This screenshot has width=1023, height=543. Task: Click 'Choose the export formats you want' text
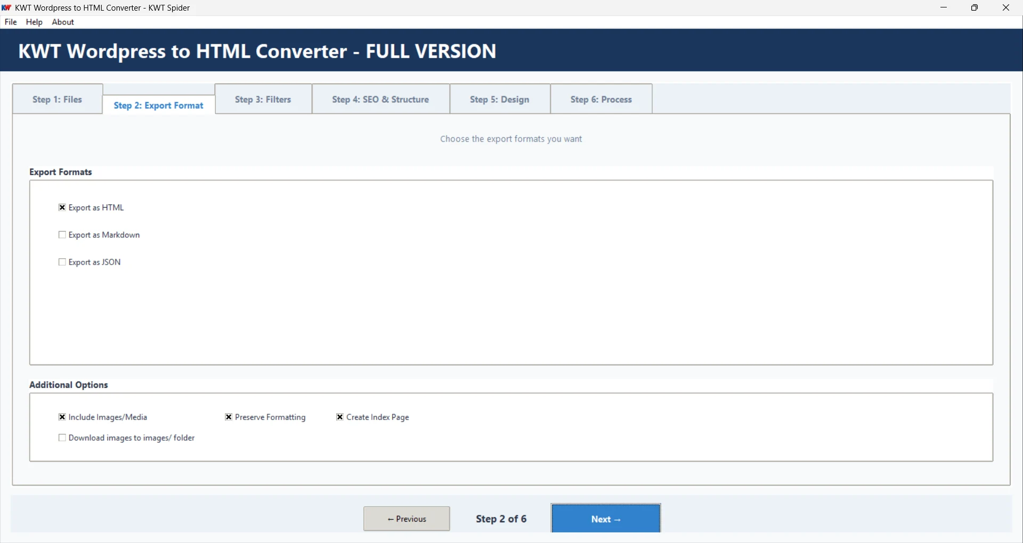(x=511, y=139)
